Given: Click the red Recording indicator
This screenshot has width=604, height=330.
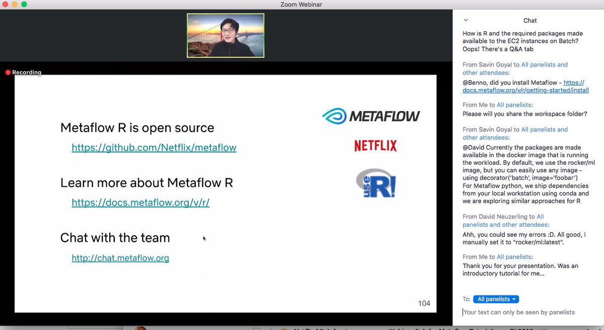Looking at the screenshot, I should point(23,73).
